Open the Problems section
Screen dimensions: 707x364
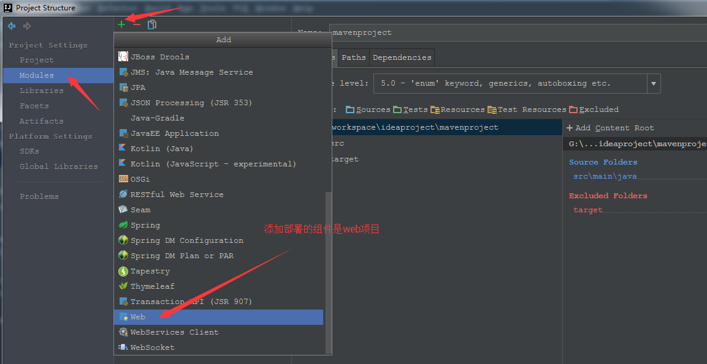(39, 196)
